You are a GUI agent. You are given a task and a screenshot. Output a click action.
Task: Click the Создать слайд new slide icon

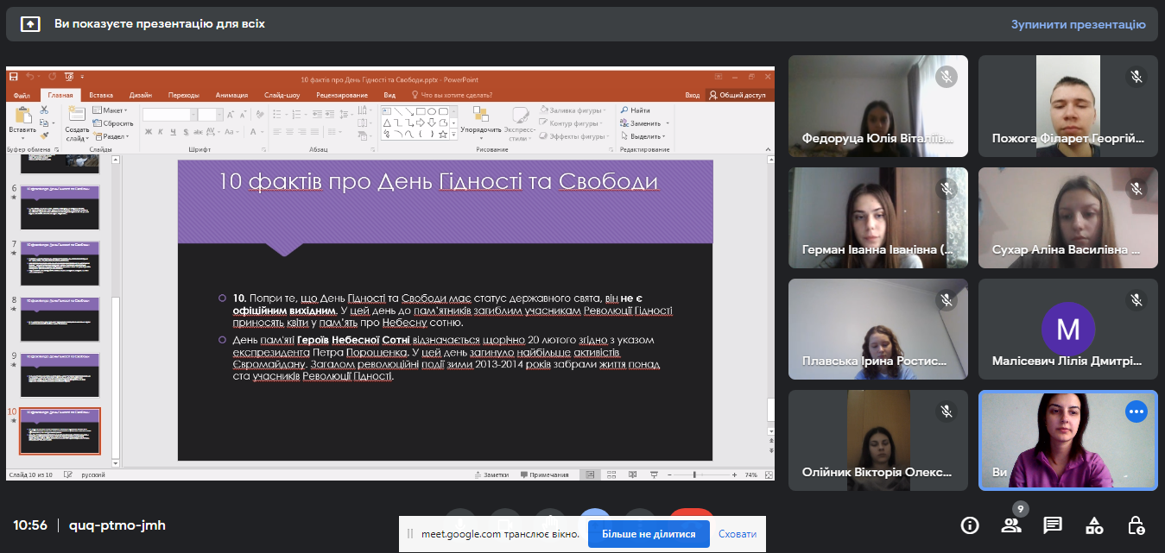pyautogui.click(x=77, y=114)
